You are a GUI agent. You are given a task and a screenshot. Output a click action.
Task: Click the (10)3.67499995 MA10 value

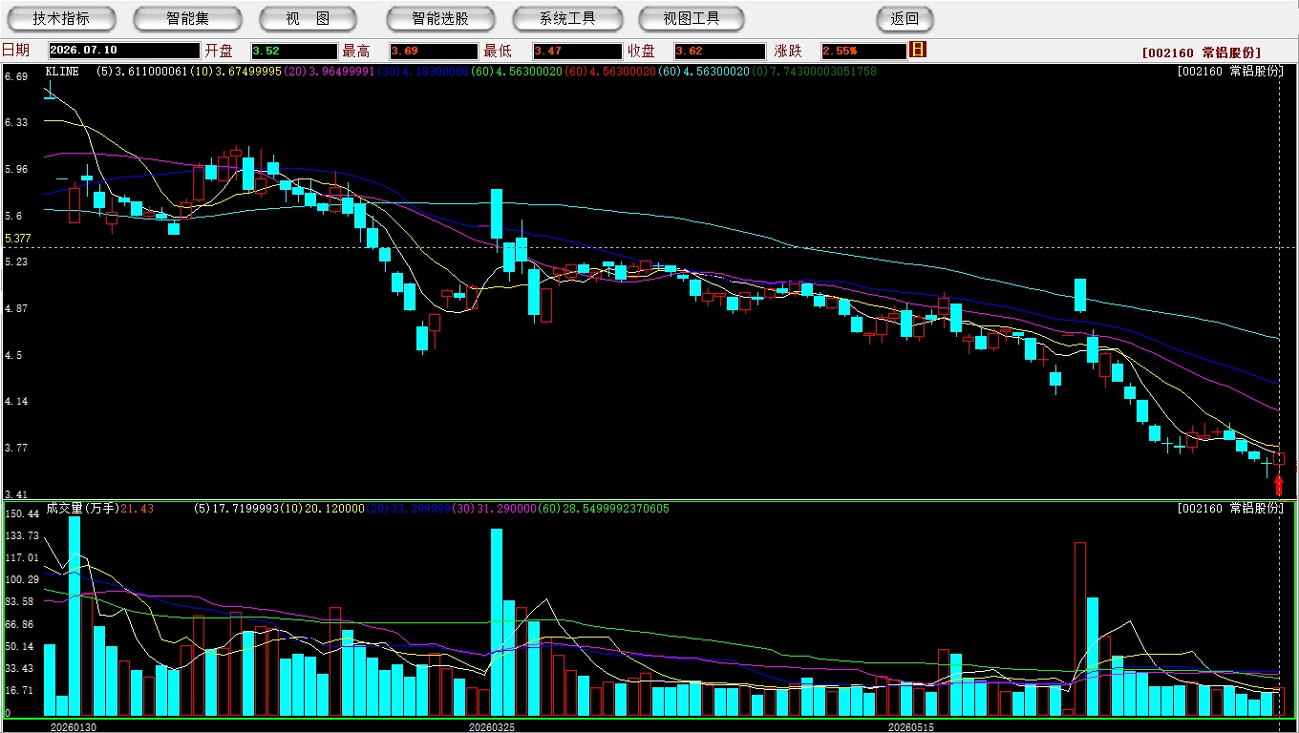[x=236, y=72]
